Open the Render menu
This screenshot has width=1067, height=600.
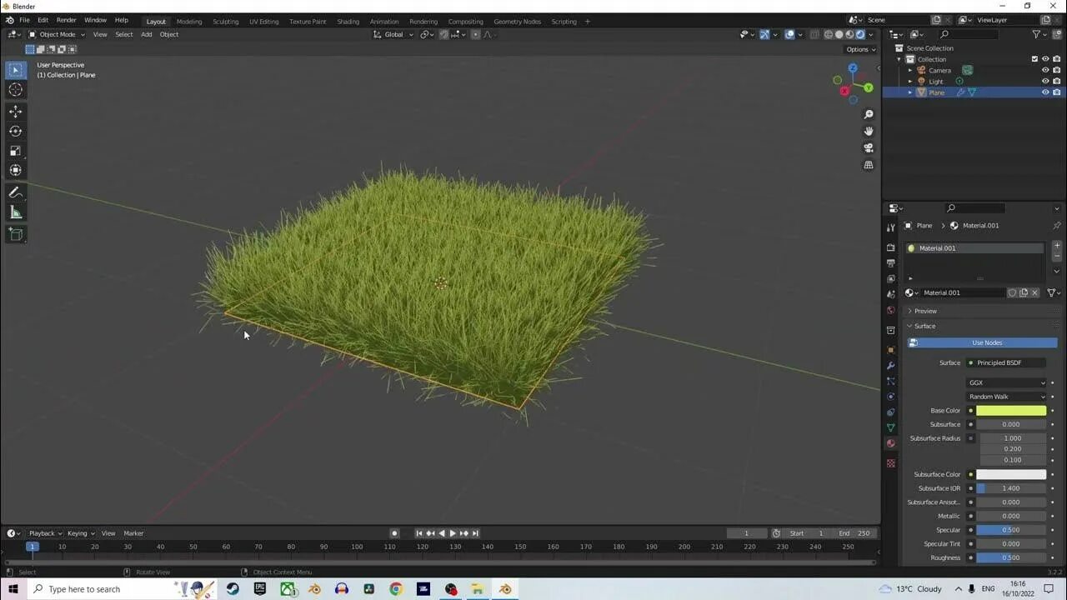[x=66, y=20]
